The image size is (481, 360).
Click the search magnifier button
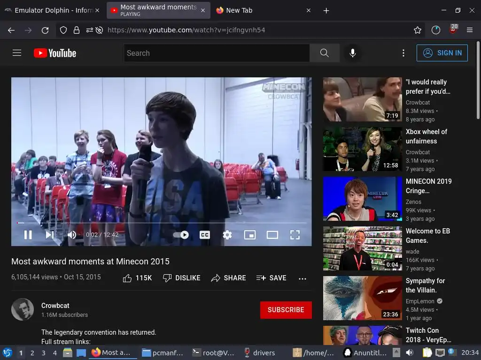pos(324,53)
